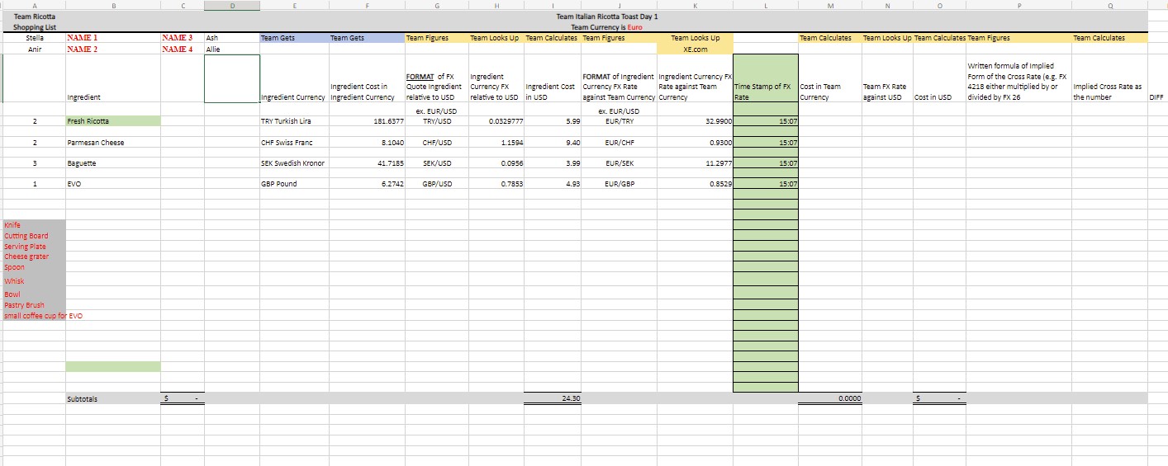Click the red 'NAME 3' cell
1168x466 pixels.
tap(183, 38)
